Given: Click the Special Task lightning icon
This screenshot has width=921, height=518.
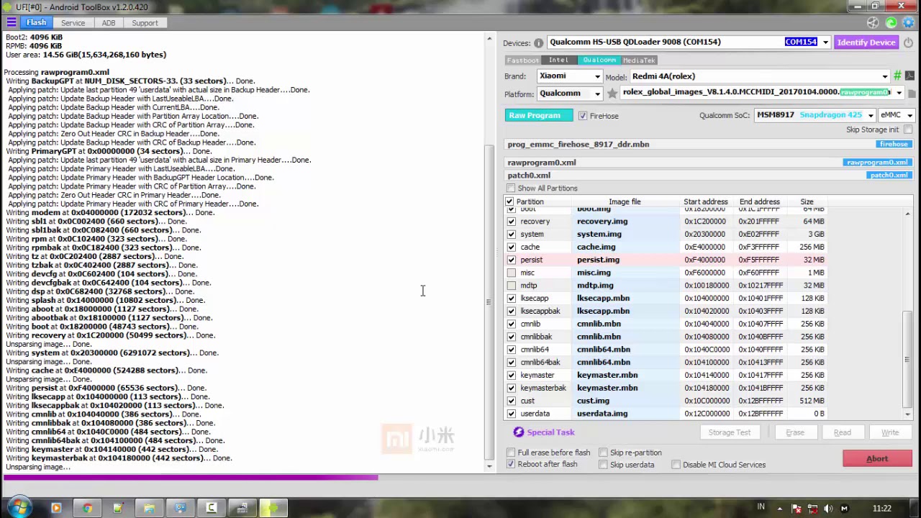Looking at the screenshot, I should 519,432.
